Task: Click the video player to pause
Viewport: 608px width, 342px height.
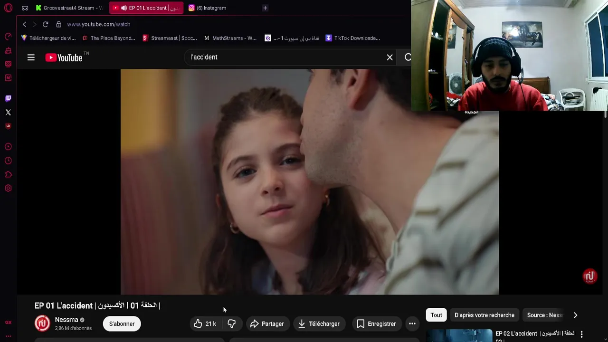Action: click(x=310, y=182)
